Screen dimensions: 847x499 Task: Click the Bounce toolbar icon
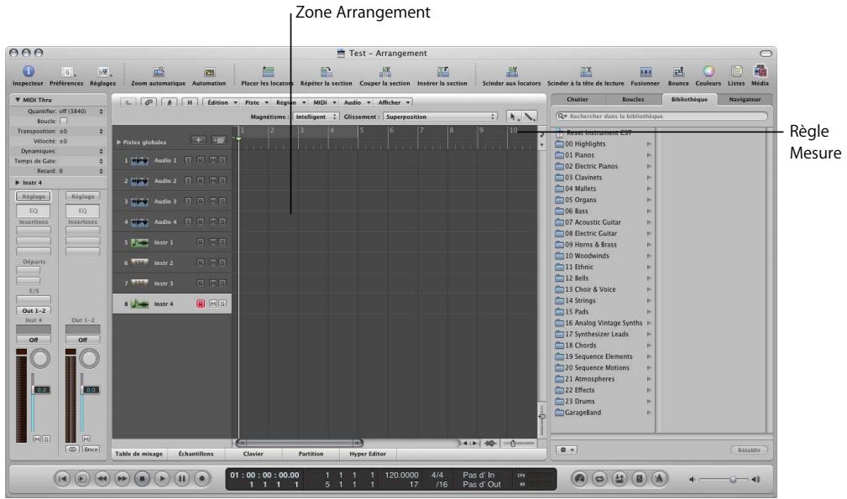[678, 72]
